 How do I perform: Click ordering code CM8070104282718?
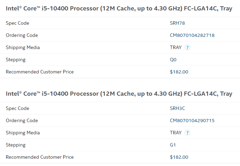tap(192, 35)
